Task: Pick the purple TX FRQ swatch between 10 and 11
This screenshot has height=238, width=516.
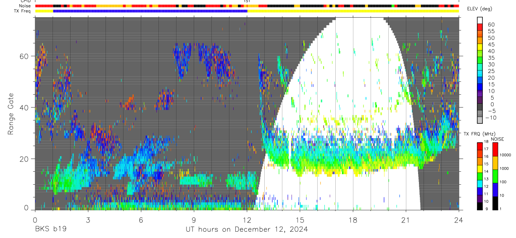Action: click(480, 198)
